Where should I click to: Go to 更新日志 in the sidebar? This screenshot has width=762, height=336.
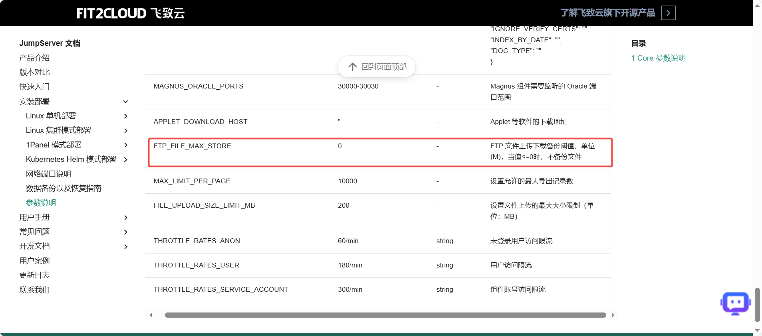34,275
